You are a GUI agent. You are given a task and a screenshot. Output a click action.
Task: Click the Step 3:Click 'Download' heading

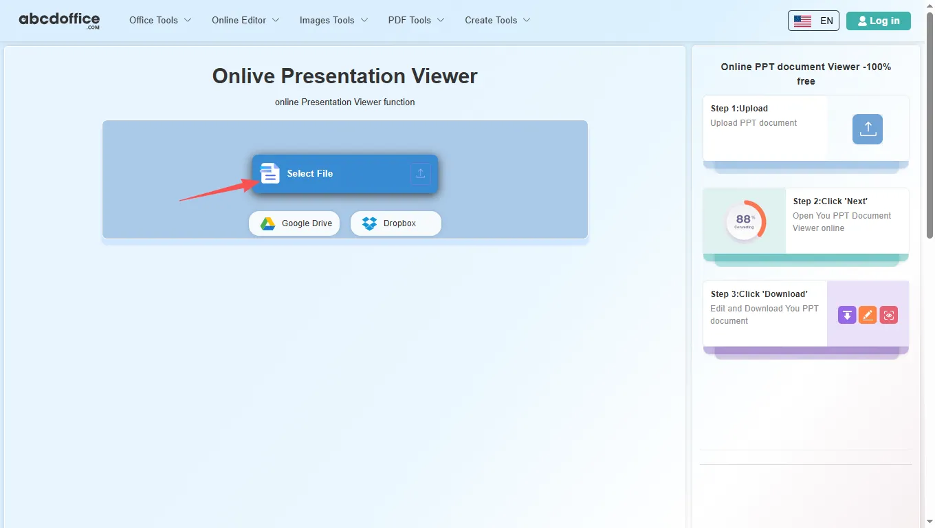[759, 294]
